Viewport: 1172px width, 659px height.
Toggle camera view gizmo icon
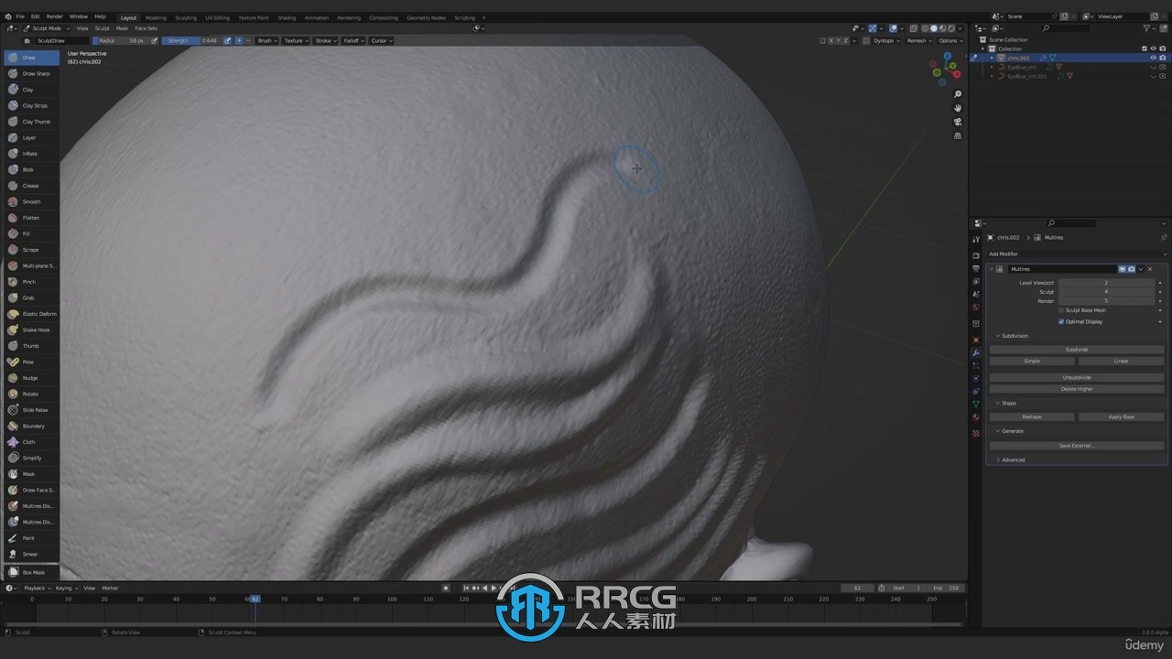click(958, 122)
